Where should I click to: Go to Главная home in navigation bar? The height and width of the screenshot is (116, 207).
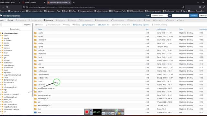click(x=39, y=25)
